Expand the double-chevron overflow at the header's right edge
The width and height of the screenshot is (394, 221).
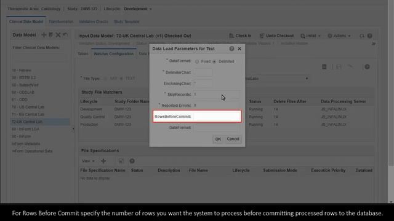click(x=374, y=44)
